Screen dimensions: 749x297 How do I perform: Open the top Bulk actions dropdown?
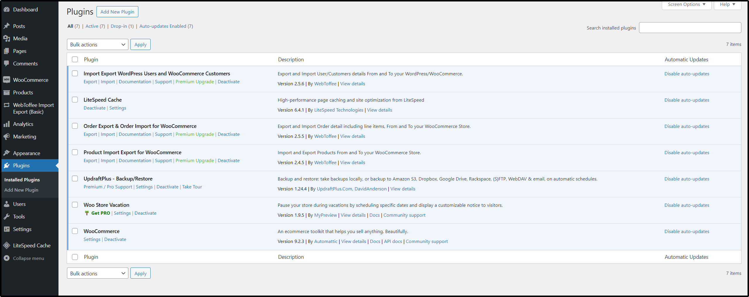click(x=97, y=45)
